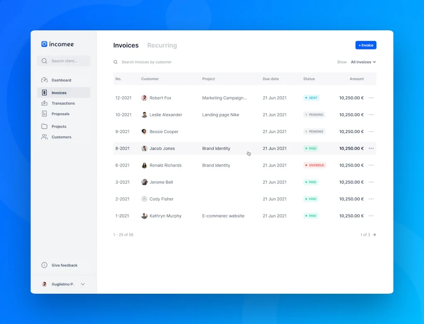Focus the Search invoices by customer field
Image resolution: width=424 pixels, height=324 pixels.
pyautogui.click(x=147, y=62)
